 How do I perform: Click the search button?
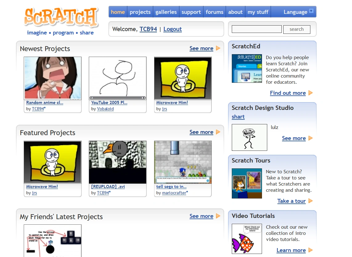click(x=297, y=29)
